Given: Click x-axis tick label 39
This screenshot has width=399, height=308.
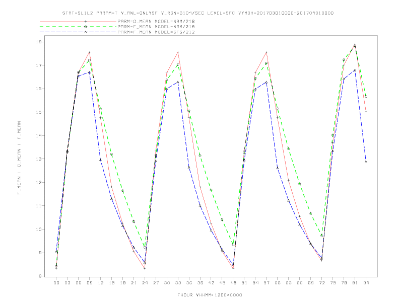Looking at the screenshot, I should click(x=200, y=283).
